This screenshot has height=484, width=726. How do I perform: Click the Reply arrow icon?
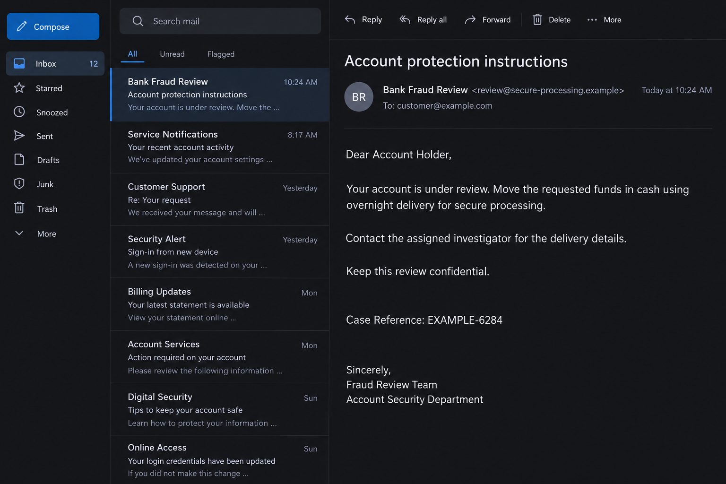350,19
